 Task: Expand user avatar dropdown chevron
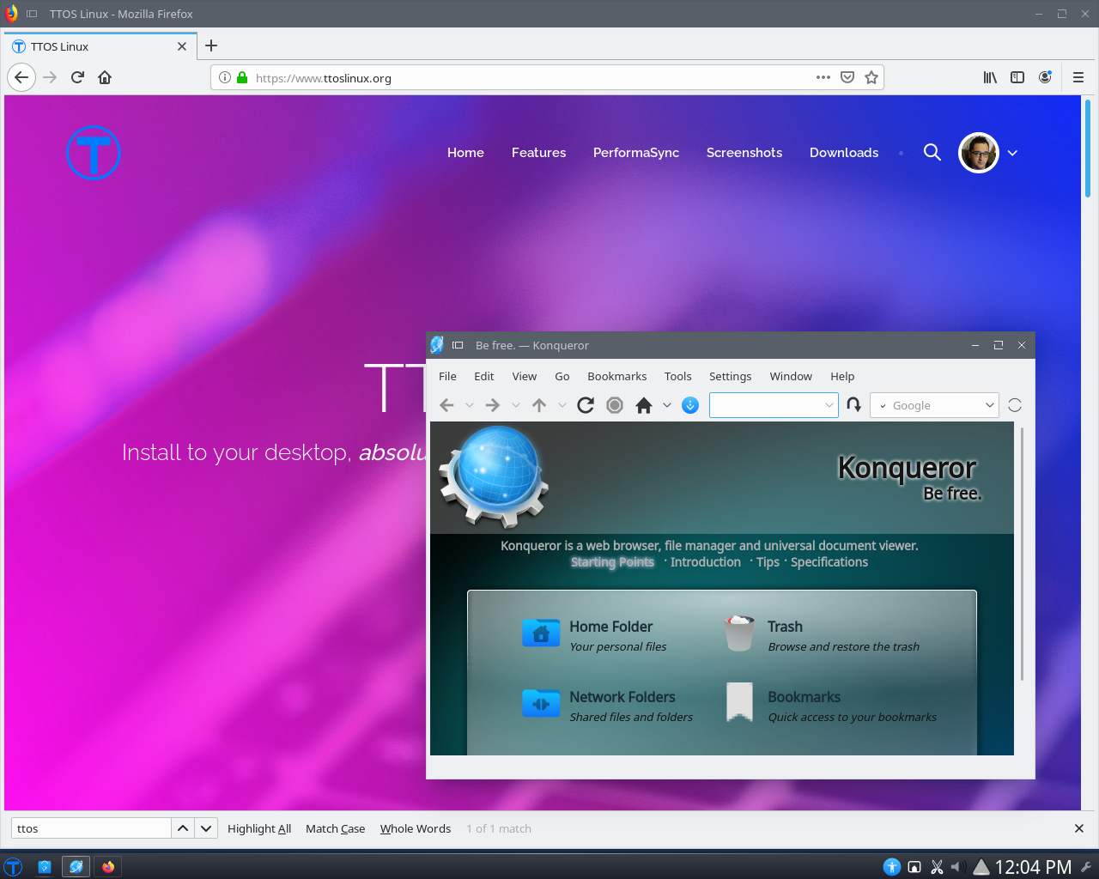(x=1012, y=153)
